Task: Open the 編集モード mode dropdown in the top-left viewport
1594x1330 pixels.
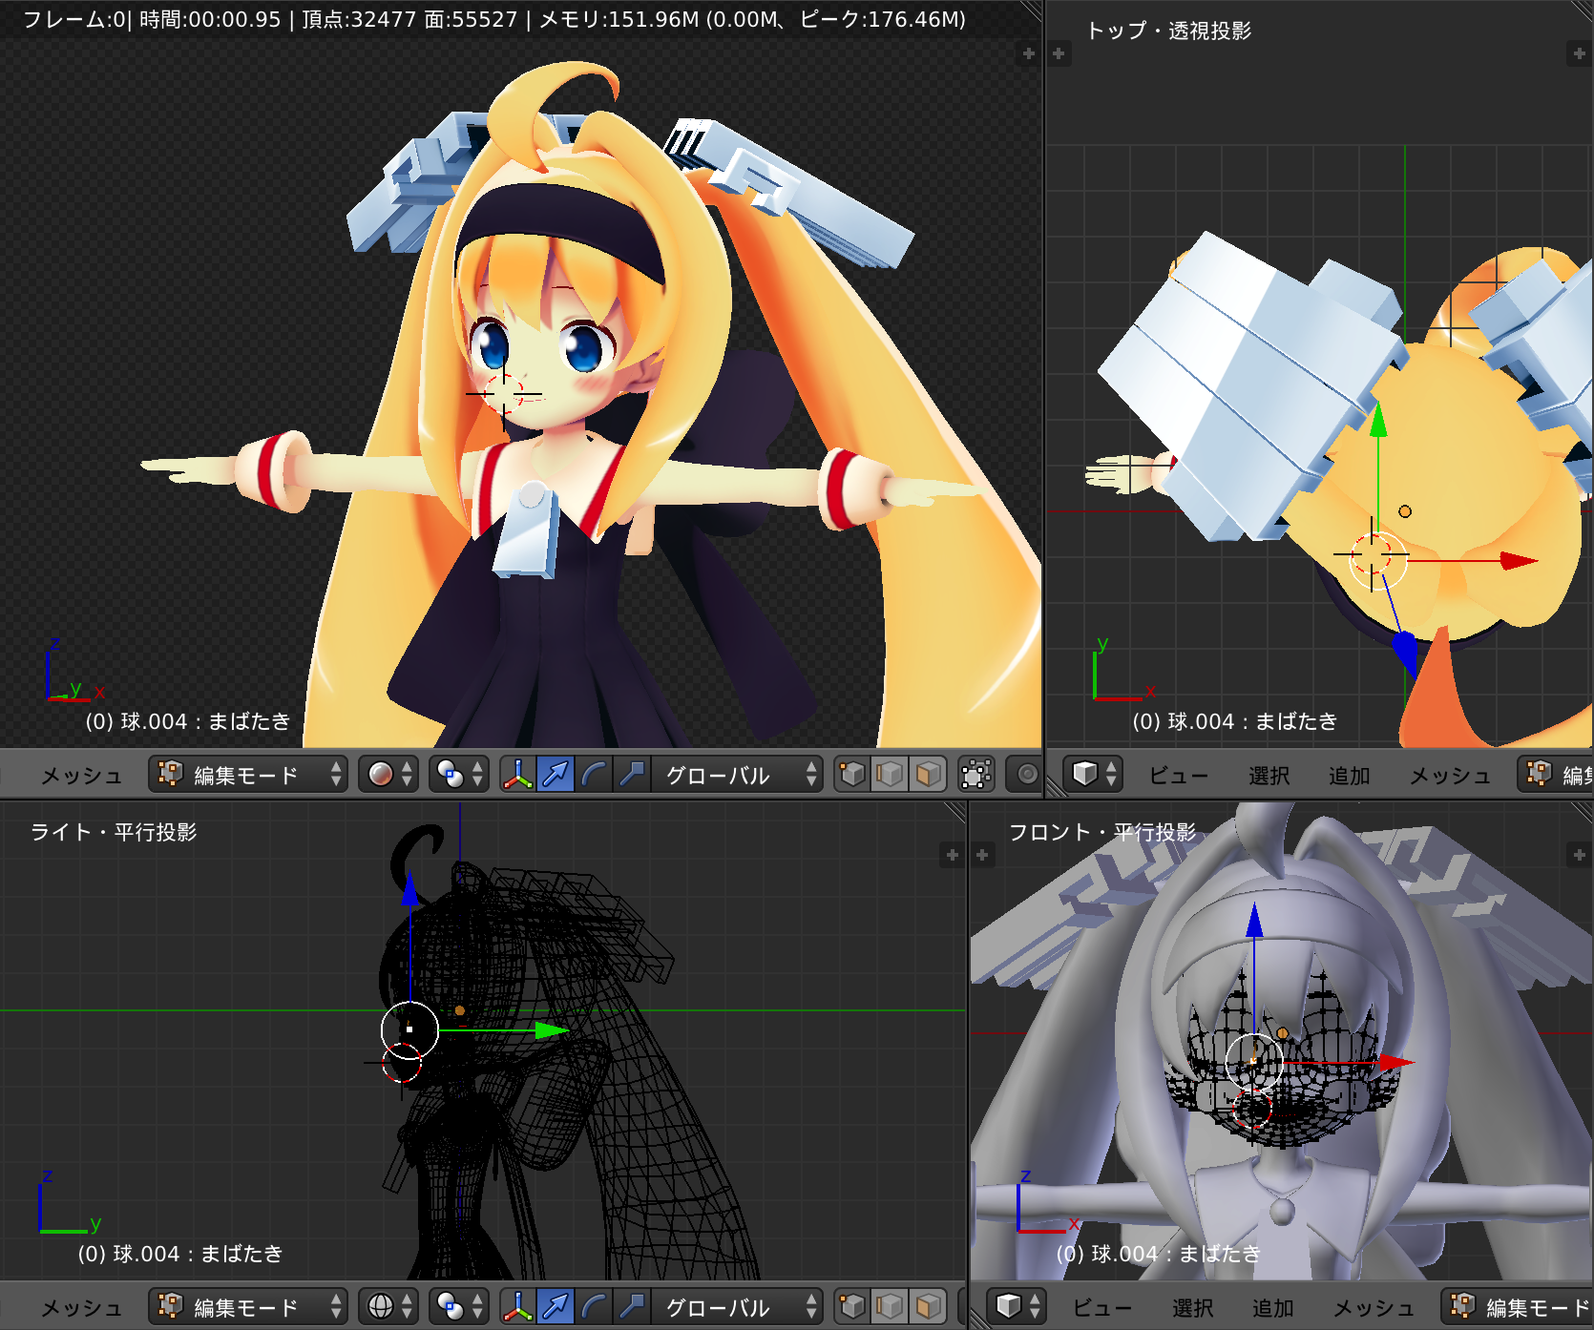Action: pos(247,775)
